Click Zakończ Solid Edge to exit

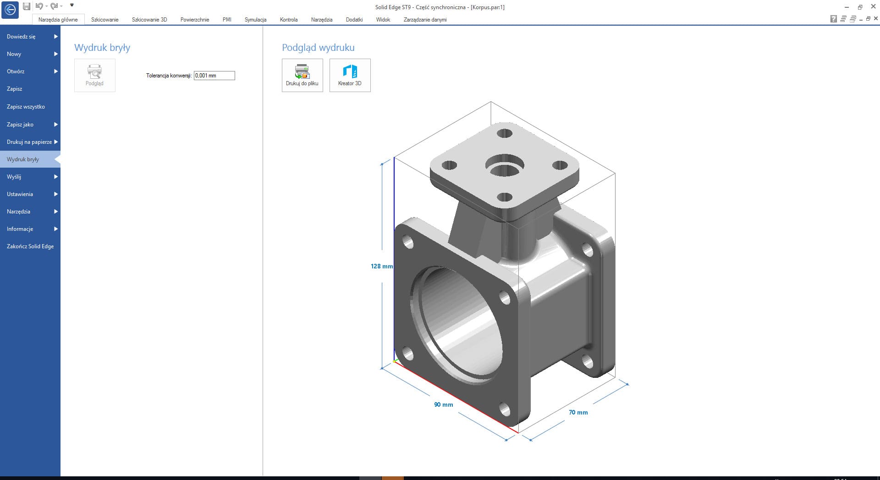30,246
